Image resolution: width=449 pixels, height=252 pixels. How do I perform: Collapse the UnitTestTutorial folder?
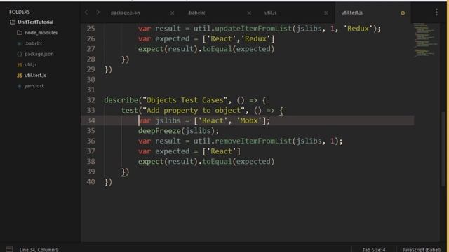35,22
